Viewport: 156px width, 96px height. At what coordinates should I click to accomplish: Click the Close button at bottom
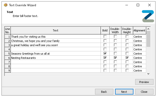(144, 92)
